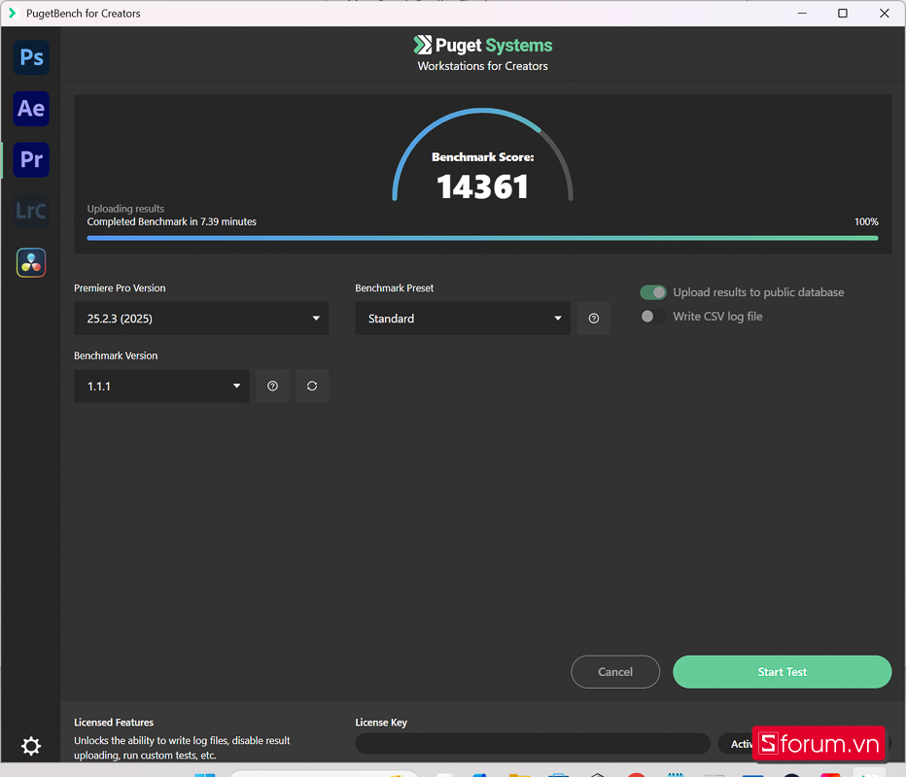Open the Premiere Pro Version dropdown
The image size is (906, 777).
pos(201,319)
